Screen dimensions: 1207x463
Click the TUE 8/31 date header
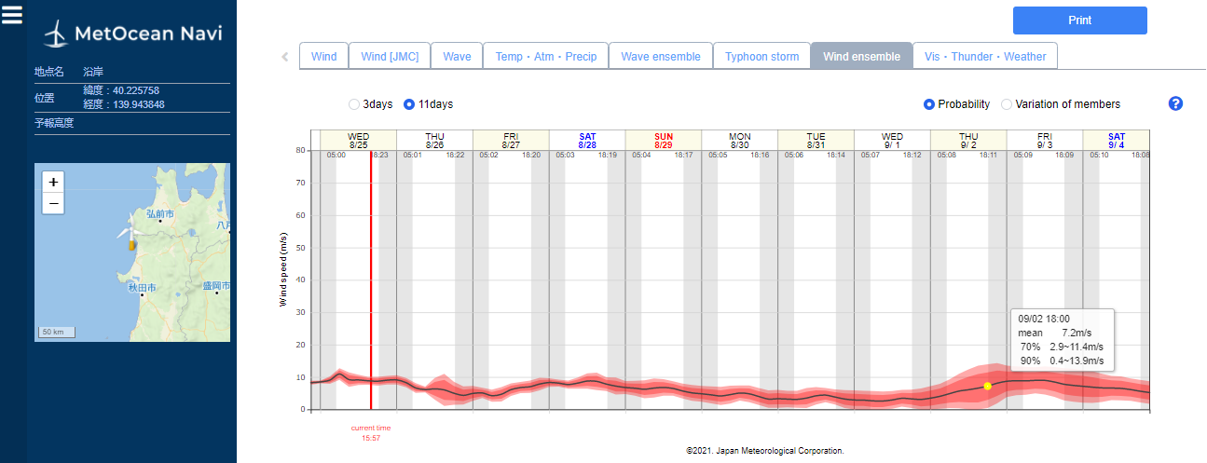(x=816, y=141)
